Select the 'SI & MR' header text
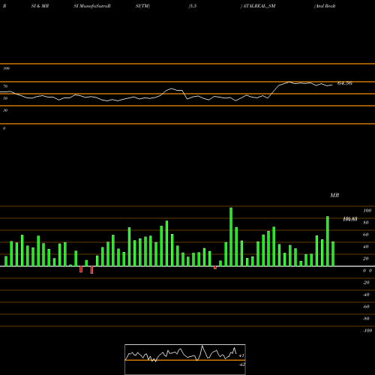375x375 pixels. (40, 6)
